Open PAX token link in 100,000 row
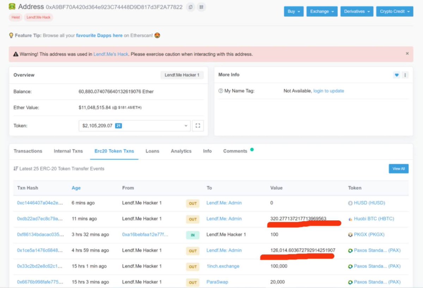423x288 pixels. 377,266
